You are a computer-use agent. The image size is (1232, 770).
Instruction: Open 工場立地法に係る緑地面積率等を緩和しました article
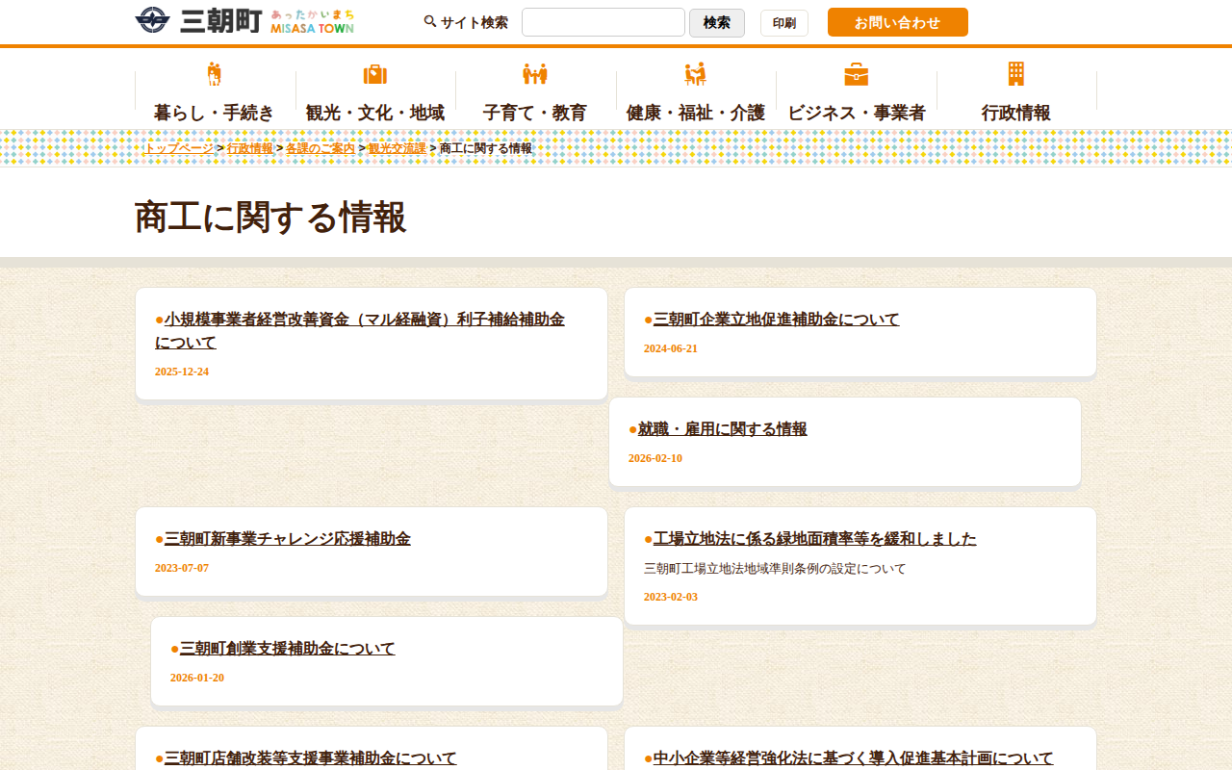point(815,539)
